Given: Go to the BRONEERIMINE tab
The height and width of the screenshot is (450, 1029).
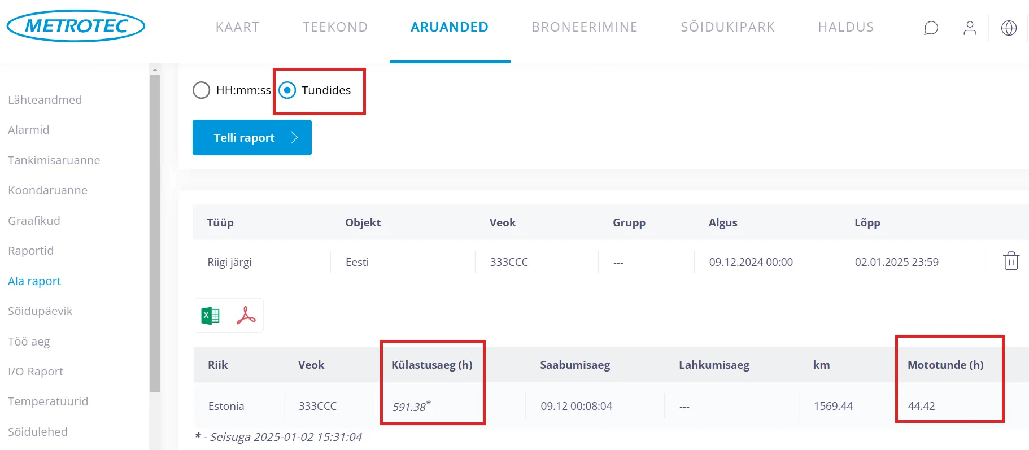Looking at the screenshot, I should (585, 27).
